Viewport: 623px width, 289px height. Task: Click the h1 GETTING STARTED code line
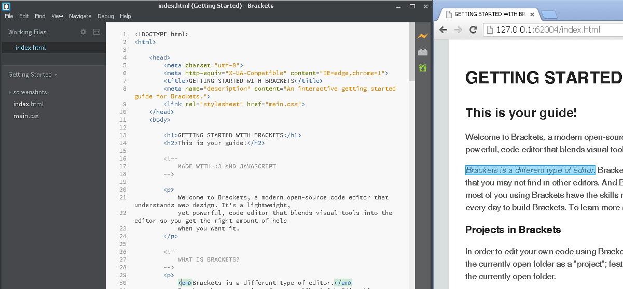232,135
